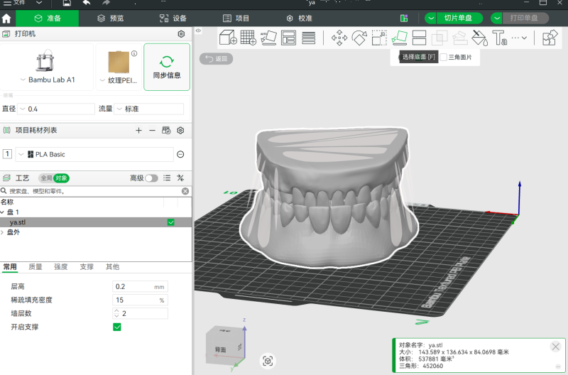Select the paint bucket color painting tool

click(x=479, y=38)
